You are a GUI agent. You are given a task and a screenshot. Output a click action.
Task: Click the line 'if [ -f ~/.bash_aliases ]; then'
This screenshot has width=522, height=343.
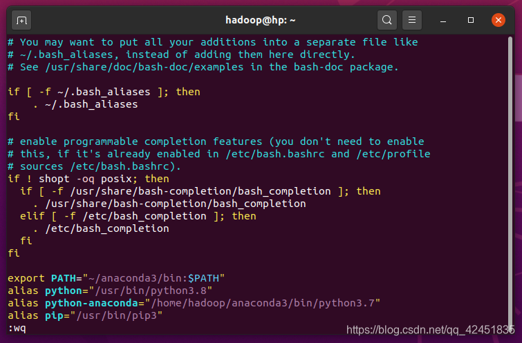tap(104, 92)
